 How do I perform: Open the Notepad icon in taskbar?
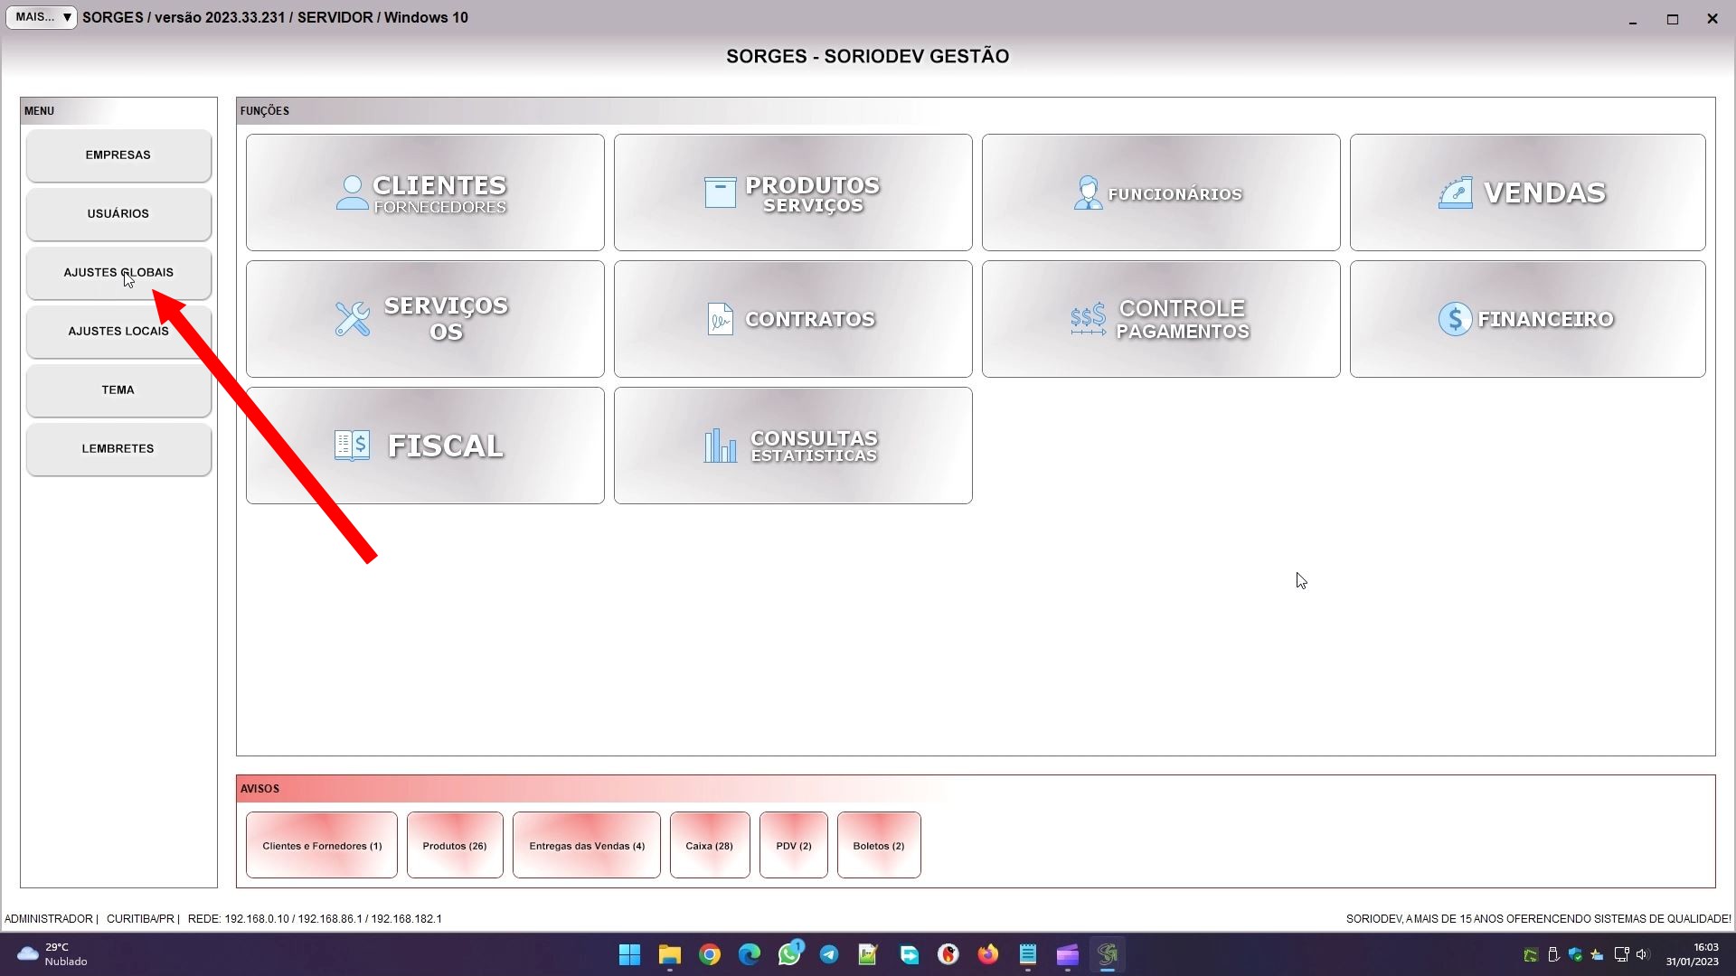click(1028, 954)
